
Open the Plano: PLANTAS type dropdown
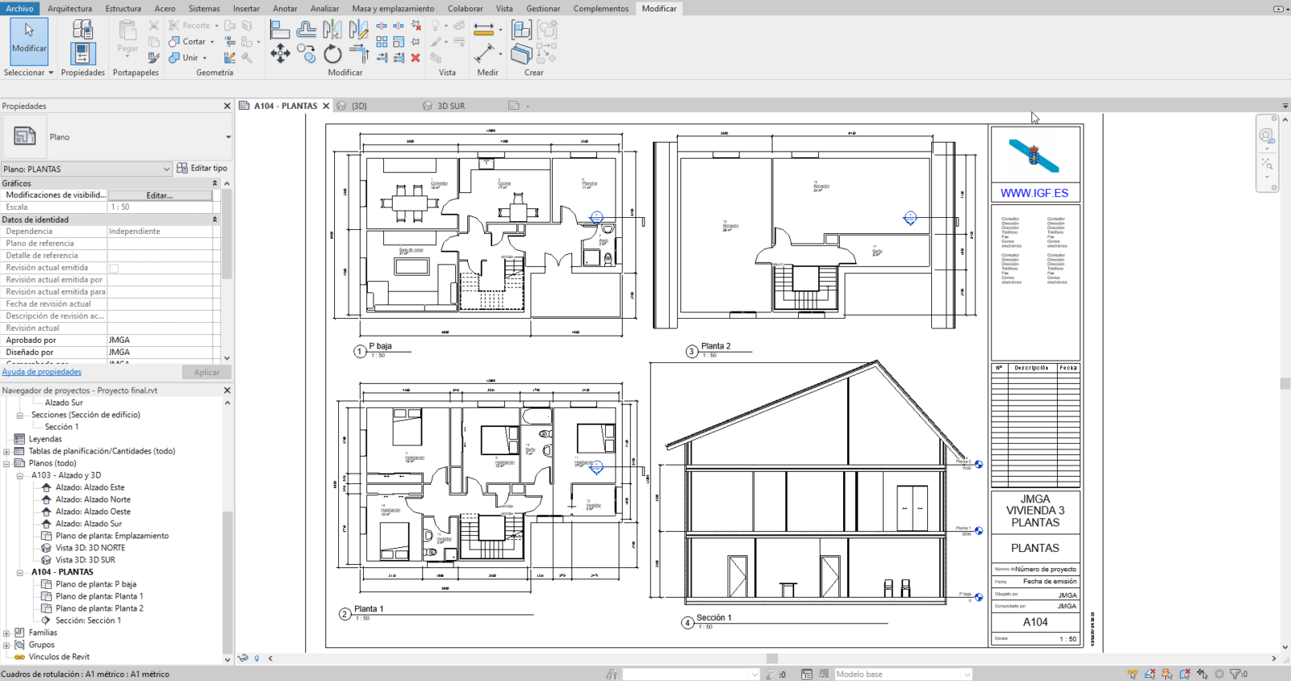pyautogui.click(x=166, y=169)
